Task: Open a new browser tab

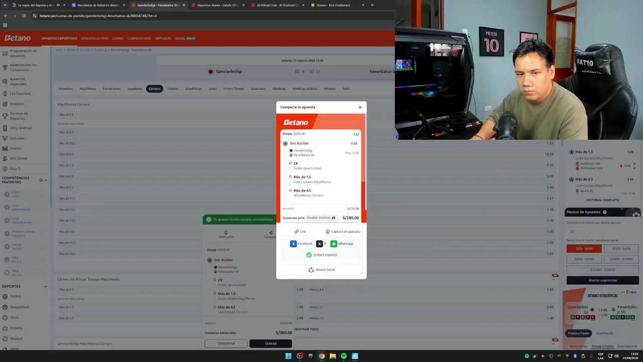Action: [372, 5]
